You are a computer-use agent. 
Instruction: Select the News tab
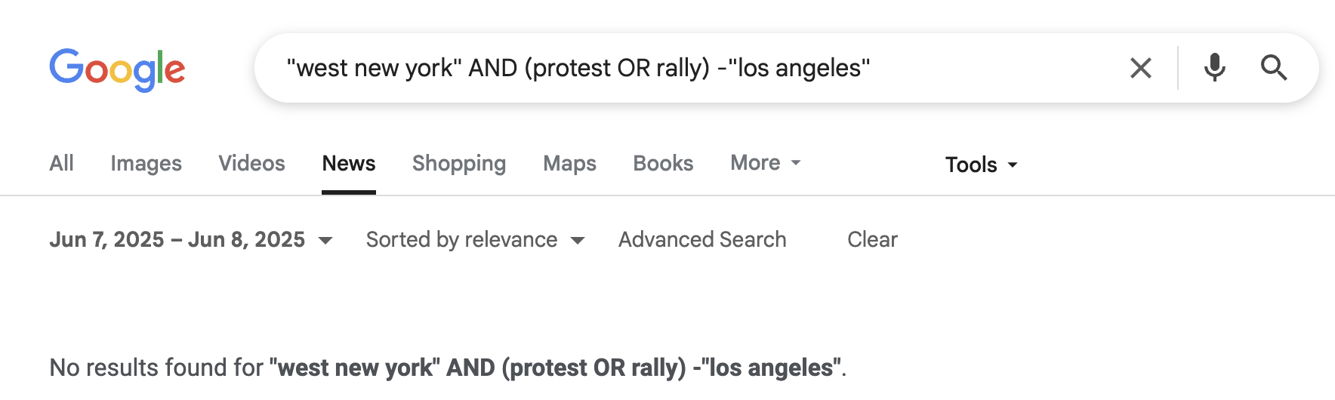349,163
